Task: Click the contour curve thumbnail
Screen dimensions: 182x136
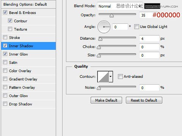Action: (103, 77)
